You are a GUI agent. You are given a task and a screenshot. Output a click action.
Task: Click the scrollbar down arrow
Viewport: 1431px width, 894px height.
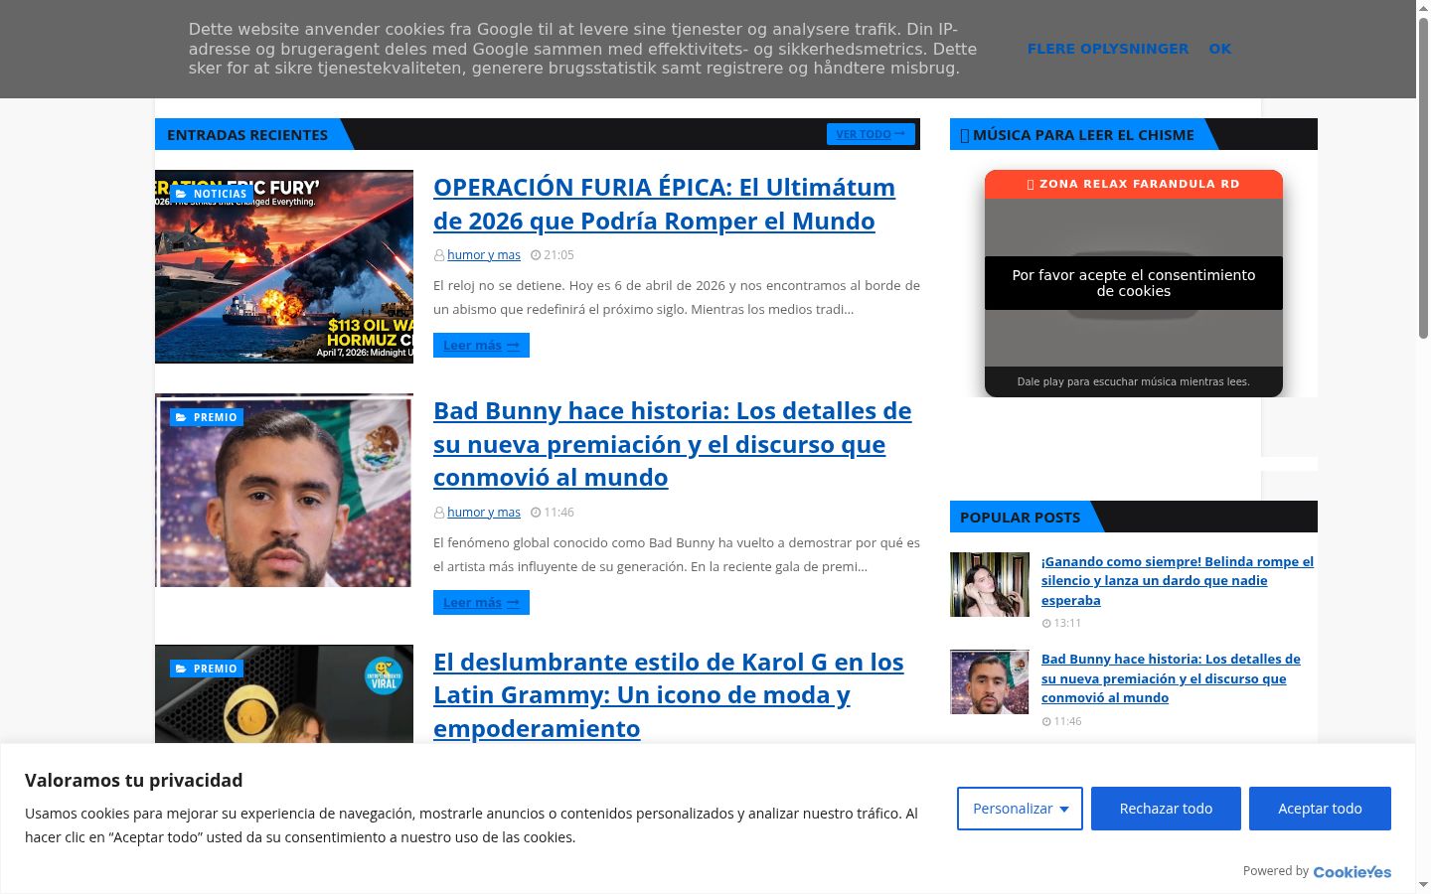point(1423,885)
